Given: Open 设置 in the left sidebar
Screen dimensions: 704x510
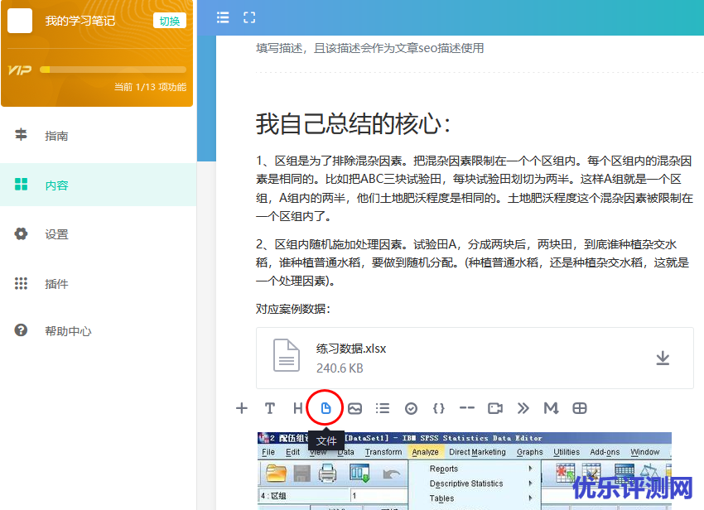Looking at the screenshot, I should (56, 234).
